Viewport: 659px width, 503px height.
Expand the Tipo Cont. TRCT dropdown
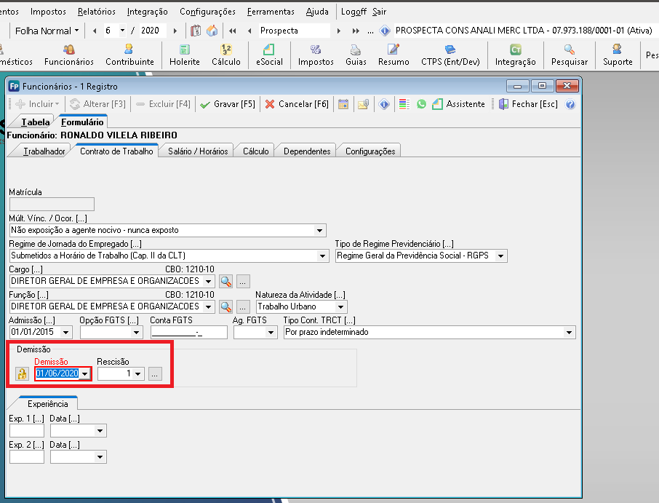click(x=569, y=332)
